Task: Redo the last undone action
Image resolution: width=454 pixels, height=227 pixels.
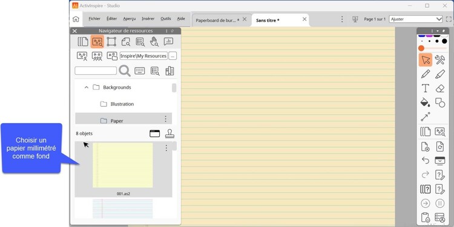Action: coord(426,174)
